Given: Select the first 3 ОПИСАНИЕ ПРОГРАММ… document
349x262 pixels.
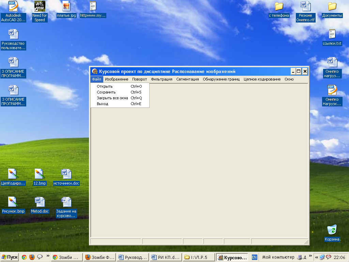Looking at the screenshot, I should point(13,68).
